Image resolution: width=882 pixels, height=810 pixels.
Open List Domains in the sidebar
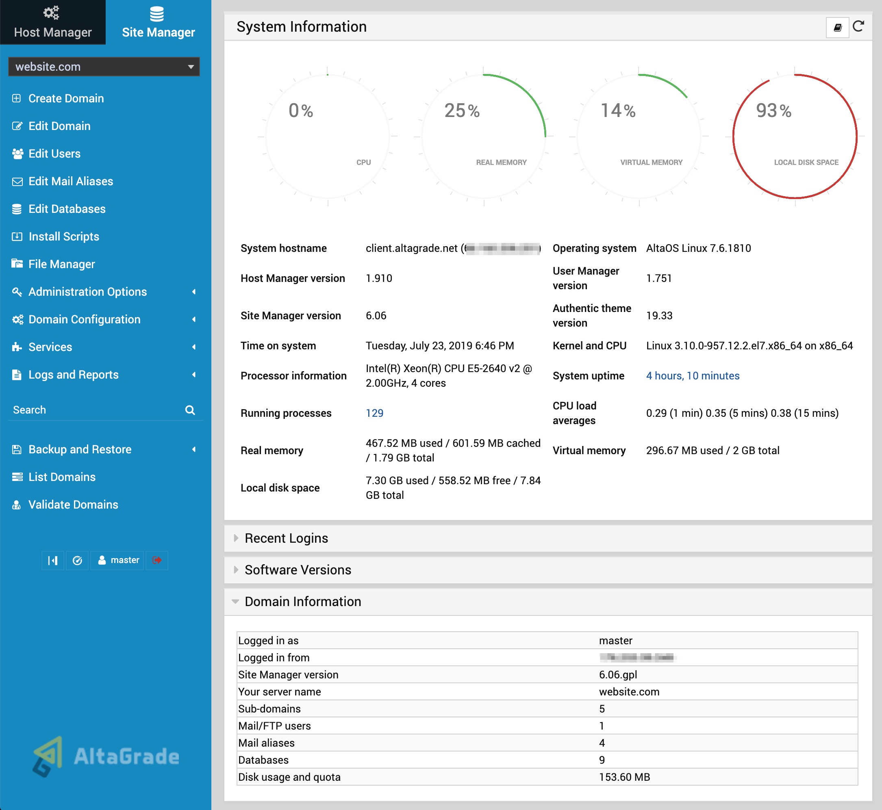(62, 477)
